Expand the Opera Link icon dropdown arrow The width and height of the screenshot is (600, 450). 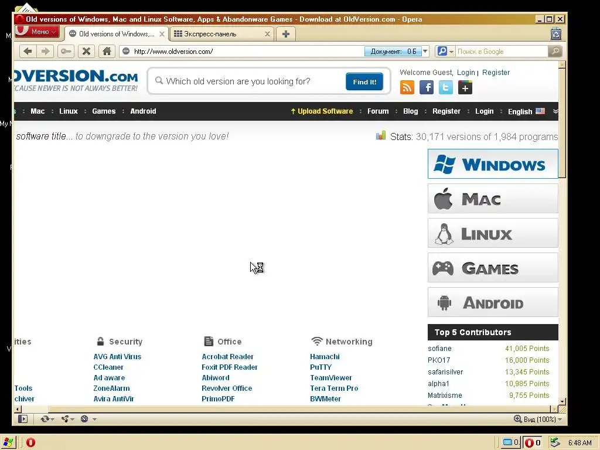point(52,420)
